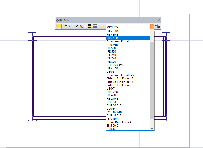203x148 pixels.
Task: Click the first black grid pattern icon
Action: pyautogui.click(x=89, y=26)
